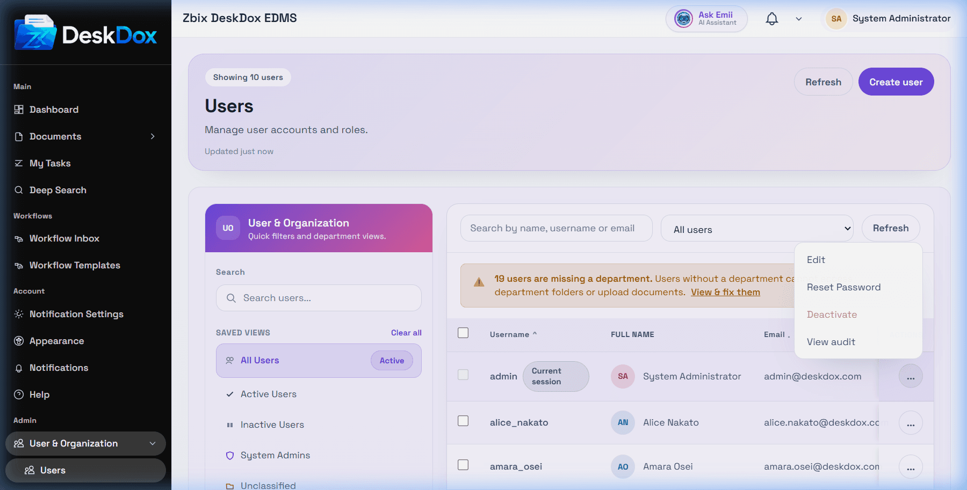Viewport: 967px width, 490px height.
Task: Open the All users filter dropdown
Action: (x=757, y=229)
